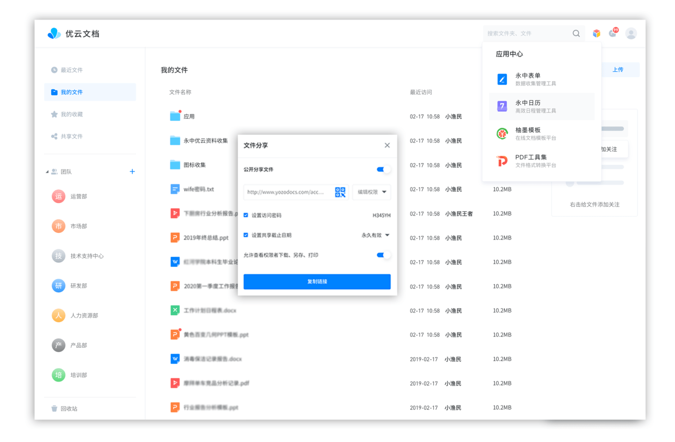Click the 运营部 team avatar
The image size is (675, 442).
58,196
